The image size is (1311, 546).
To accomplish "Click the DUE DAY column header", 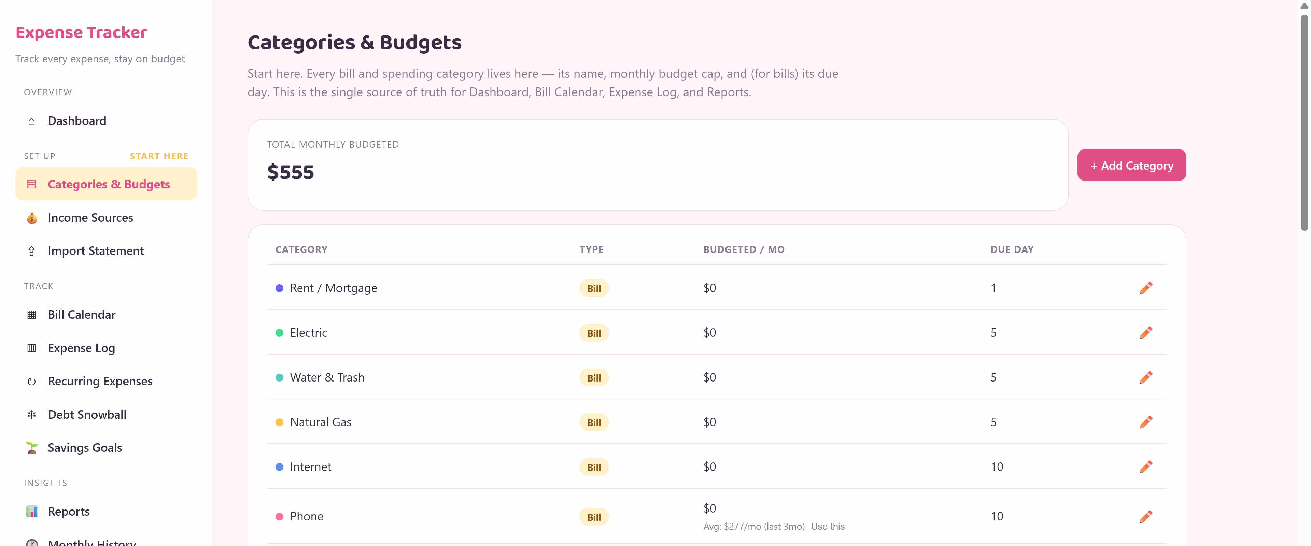I will [x=1012, y=250].
